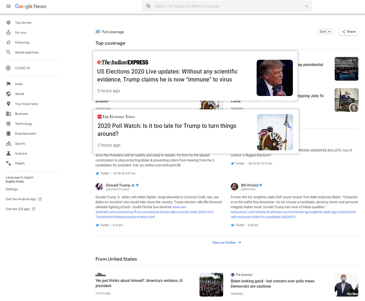This screenshot has height=301, width=365.
Task: Select For you section label
Action: pyautogui.click(x=21, y=33)
